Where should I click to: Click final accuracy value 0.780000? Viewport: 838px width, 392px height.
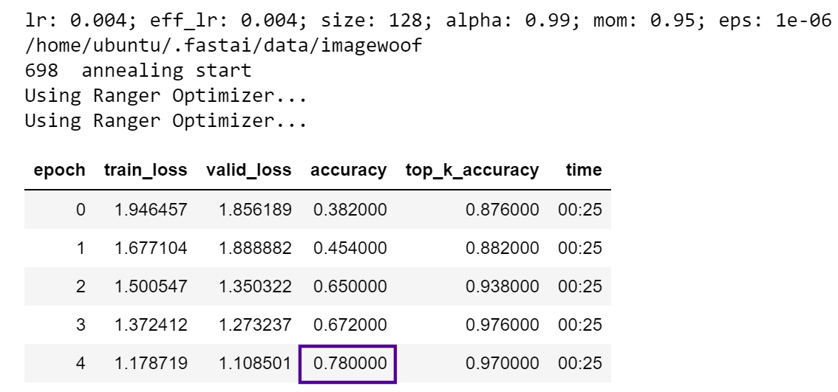(x=350, y=363)
